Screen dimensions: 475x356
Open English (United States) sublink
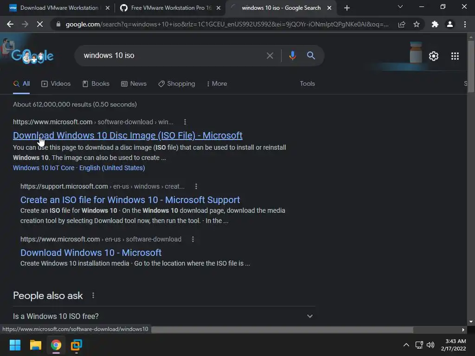tap(112, 168)
